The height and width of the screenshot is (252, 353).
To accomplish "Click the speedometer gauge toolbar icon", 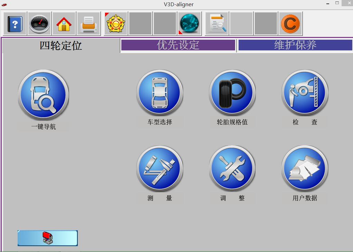I will pos(39,24).
